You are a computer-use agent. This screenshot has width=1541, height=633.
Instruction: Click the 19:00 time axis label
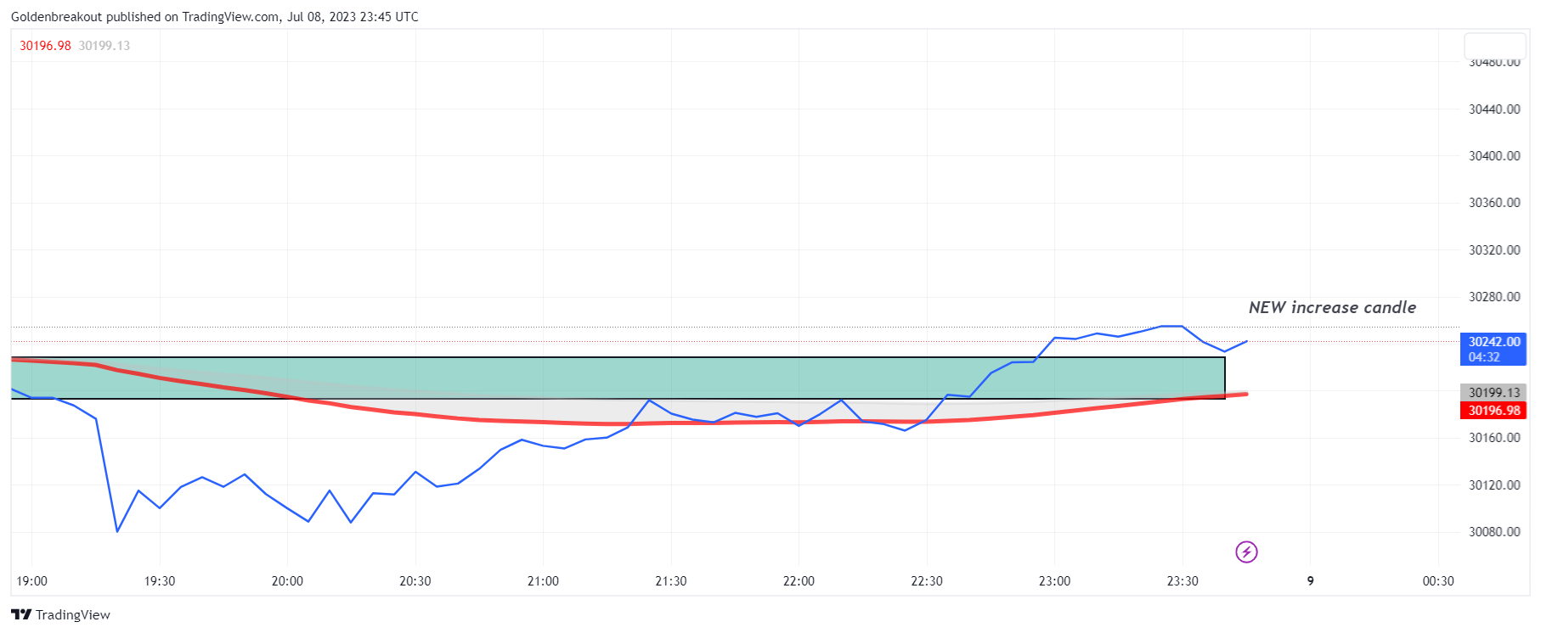click(x=32, y=581)
